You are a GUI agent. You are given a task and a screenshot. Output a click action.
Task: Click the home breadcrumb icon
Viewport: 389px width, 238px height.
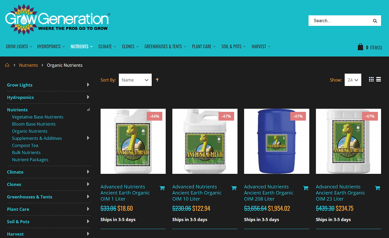coord(7,65)
